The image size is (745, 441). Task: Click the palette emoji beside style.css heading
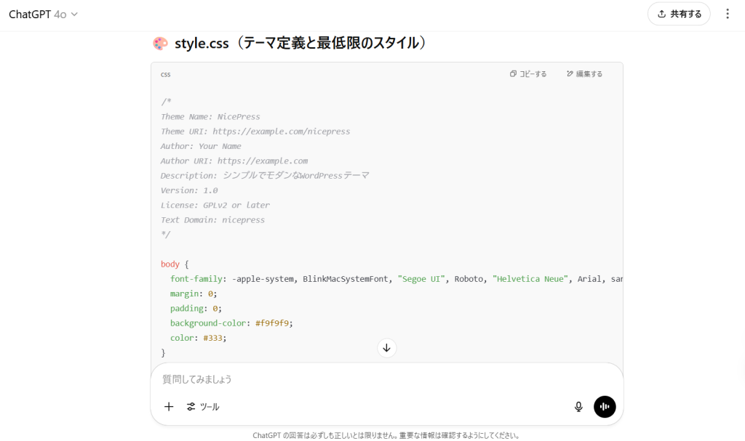[x=160, y=44]
